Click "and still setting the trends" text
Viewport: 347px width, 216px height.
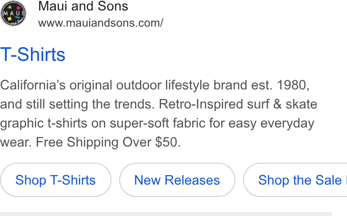coord(77,104)
